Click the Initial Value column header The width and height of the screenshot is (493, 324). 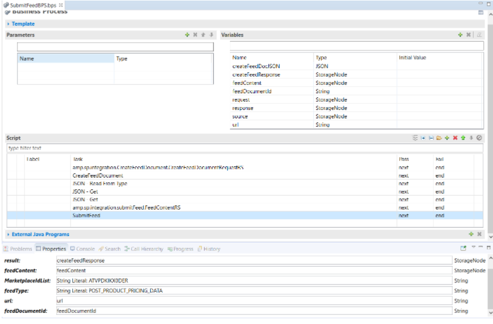click(x=439, y=57)
